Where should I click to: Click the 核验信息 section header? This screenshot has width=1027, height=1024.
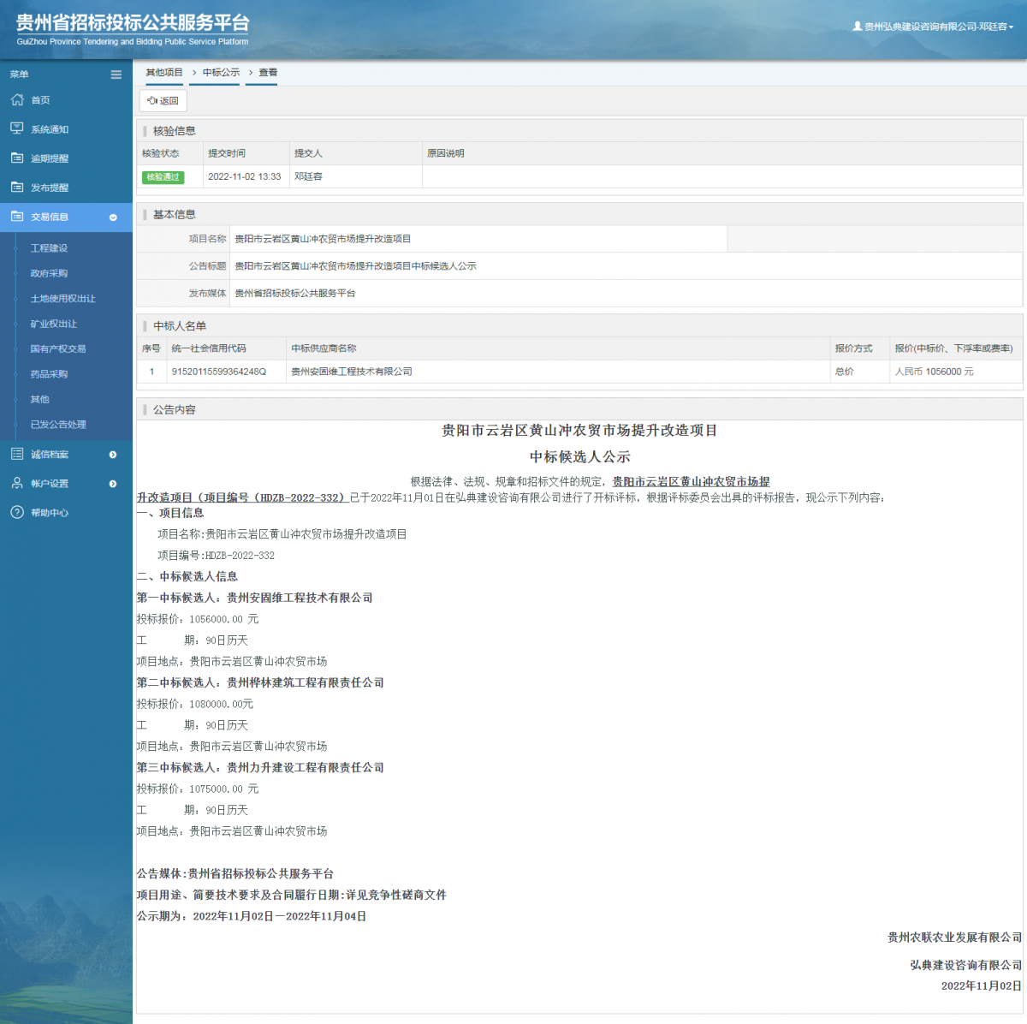175,131
